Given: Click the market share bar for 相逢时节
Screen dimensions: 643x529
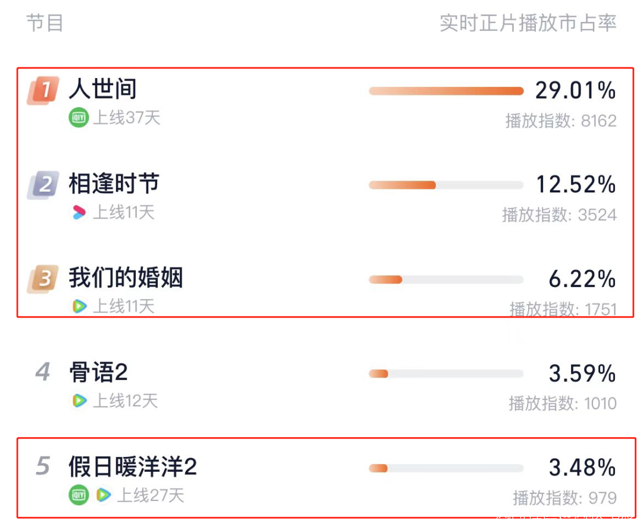Looking at the screenshot, I should point(446,185).
